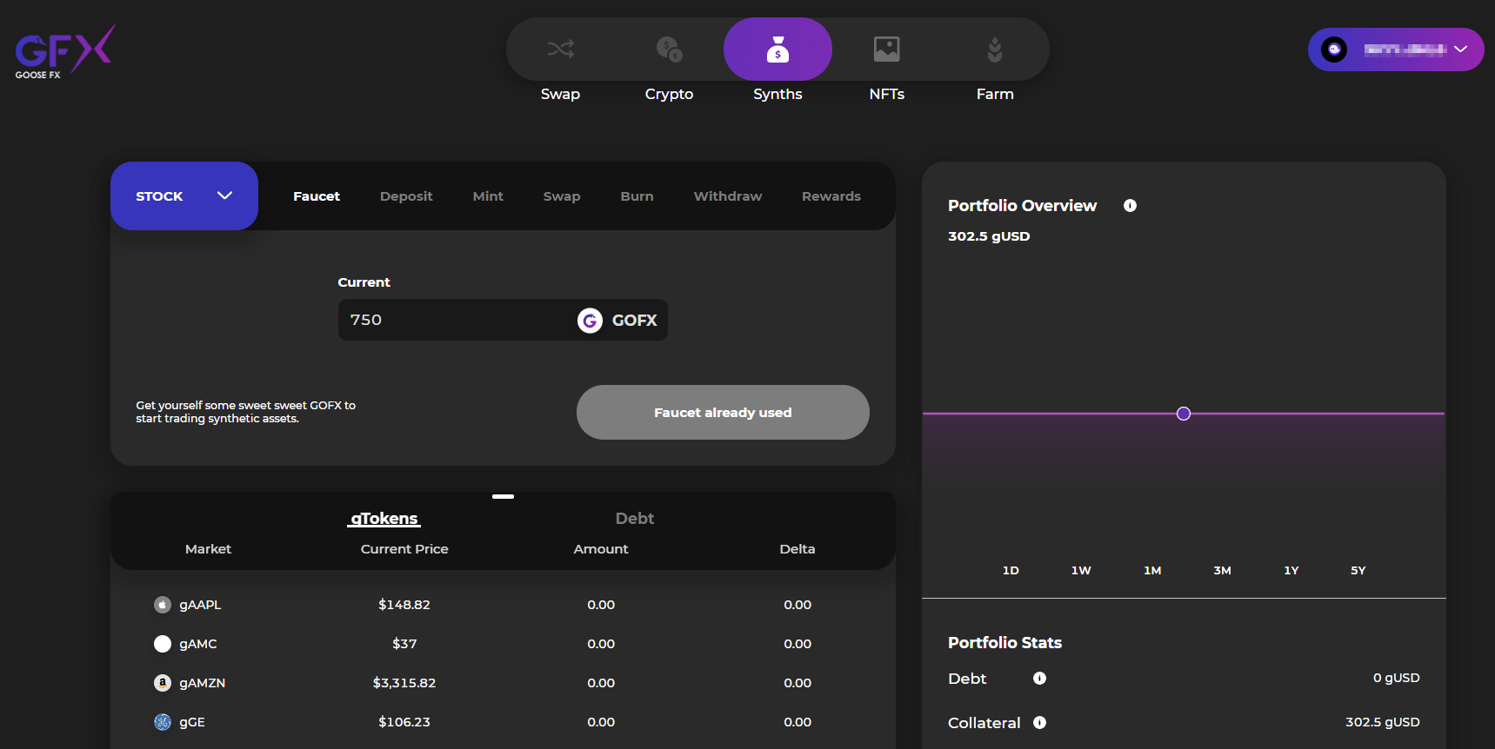Open the Crypto coins icon
The image size is (1495, 749).
(x=669, y=49)
